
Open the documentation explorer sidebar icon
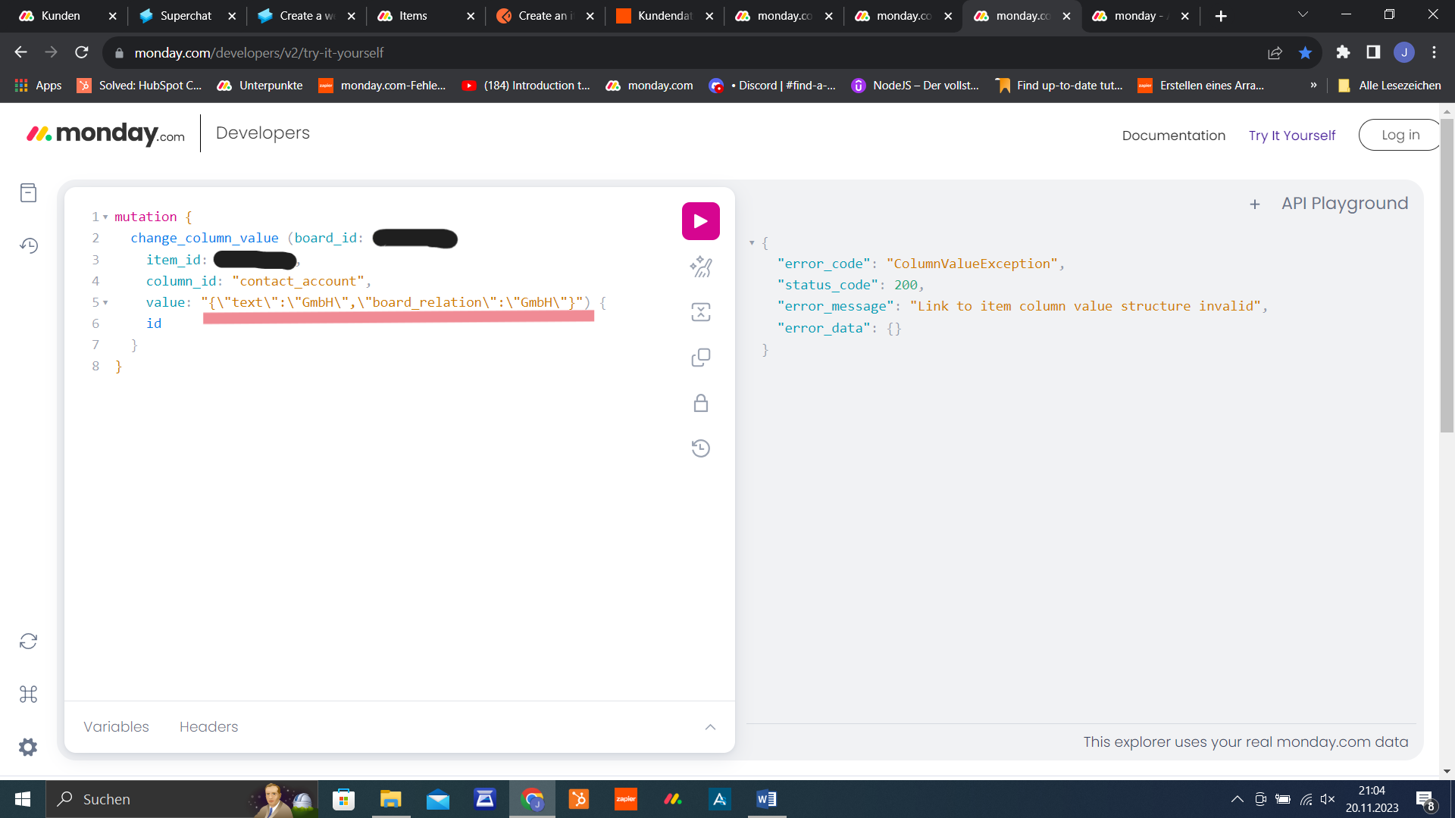(x=28, y=193)
